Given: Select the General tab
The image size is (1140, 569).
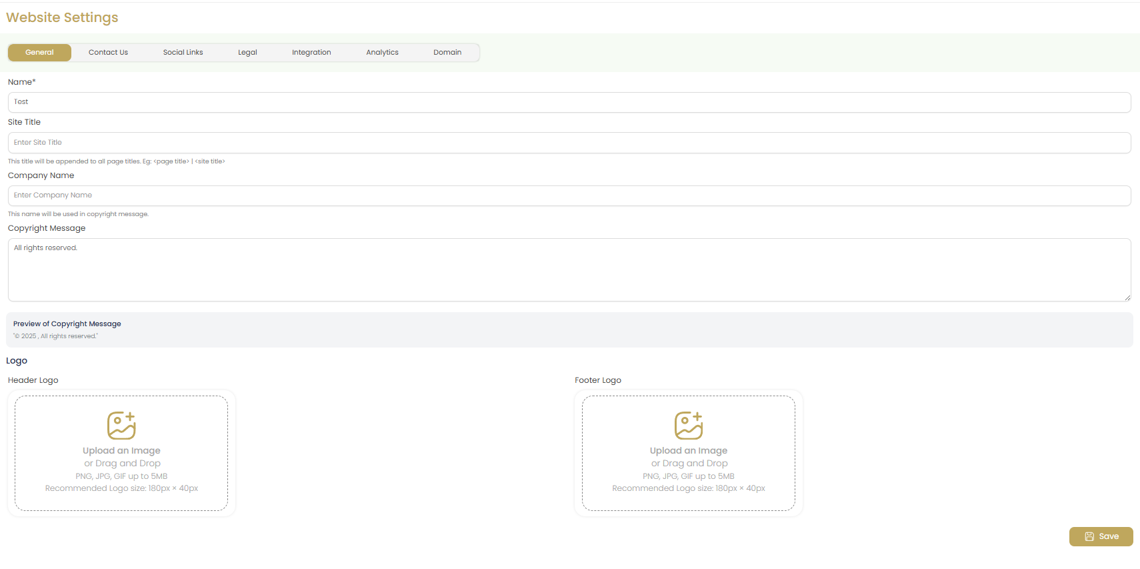Looking at the screenshot, I should [x=39, y=53].
